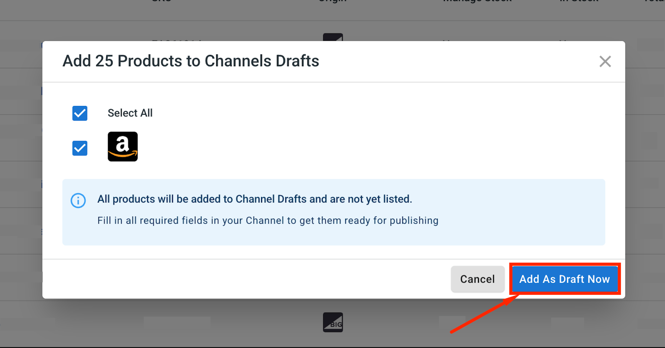Click the BigCommerce logo below the dialog
This screenshot has width=665, height=348.
(333, 322)
